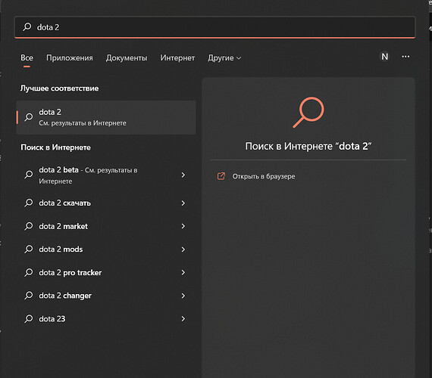The image size is (432, 378).
Task: Switch to the Приложения tab
Action: pyautogui.click(x=70, y=57)
